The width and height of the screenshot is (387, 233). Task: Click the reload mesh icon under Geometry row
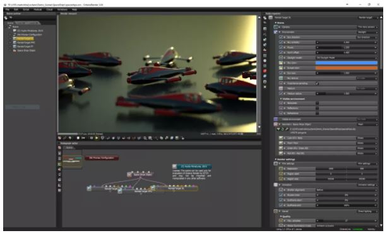click(283, 129)
